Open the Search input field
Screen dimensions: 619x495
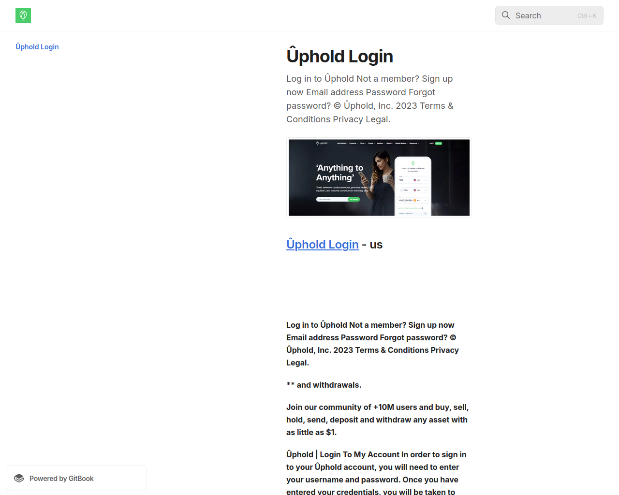point(549,15)
